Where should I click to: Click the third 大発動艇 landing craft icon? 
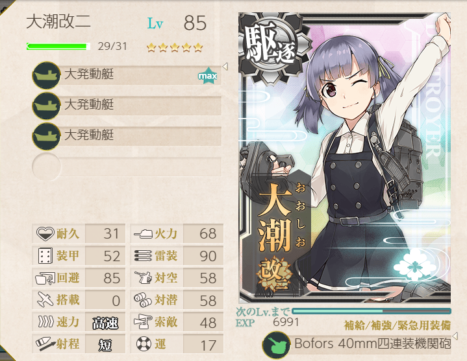(x=47, y=137)
